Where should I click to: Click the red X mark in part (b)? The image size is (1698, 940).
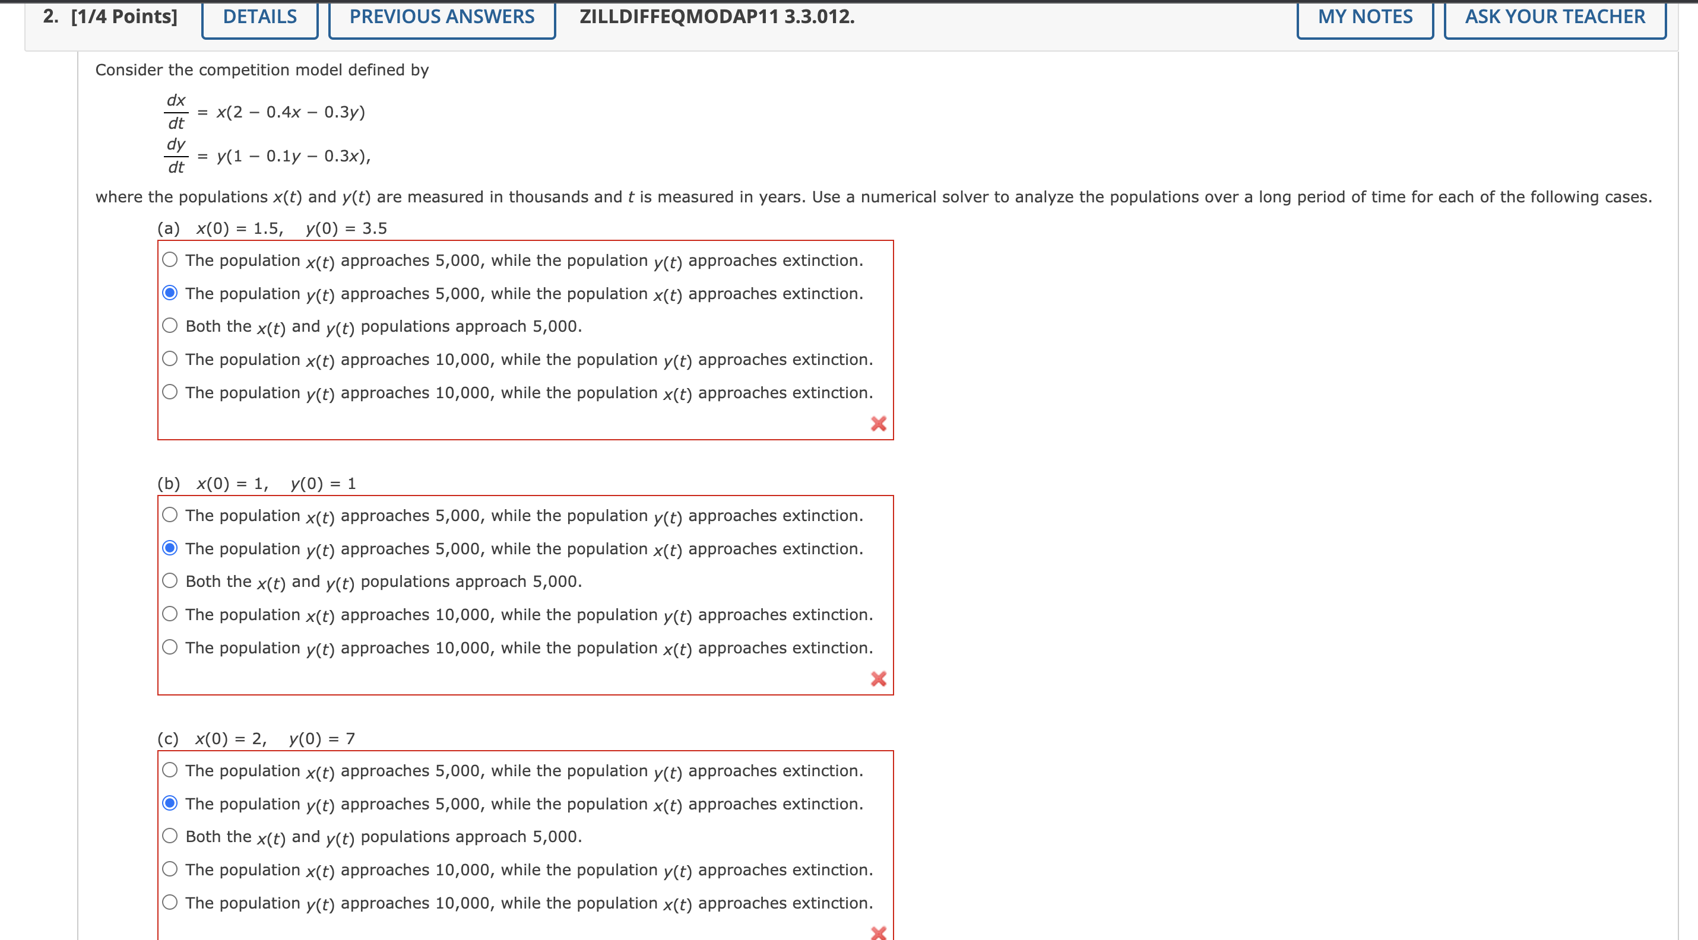[x=878, y=678]
